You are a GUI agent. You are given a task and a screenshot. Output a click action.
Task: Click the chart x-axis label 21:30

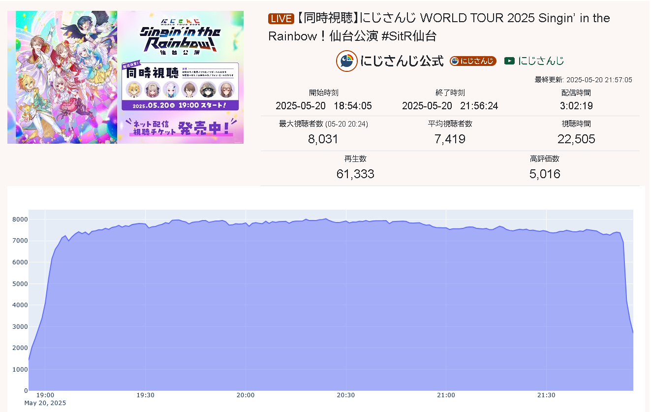click(x=546, y=395)
